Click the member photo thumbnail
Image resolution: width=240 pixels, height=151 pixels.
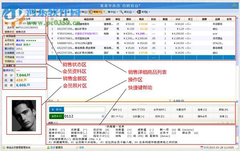(24, 116)
